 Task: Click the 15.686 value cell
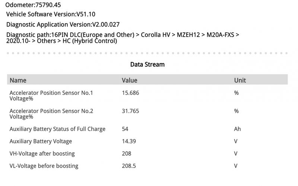pos(130,93)
